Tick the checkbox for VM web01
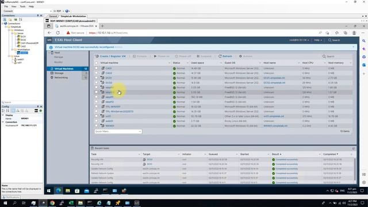Viewport: 368px width, 207px height. point(96,121)
